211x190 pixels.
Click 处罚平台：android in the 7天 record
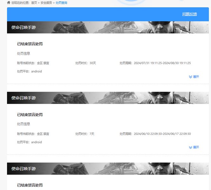click(x=29, y=142)
